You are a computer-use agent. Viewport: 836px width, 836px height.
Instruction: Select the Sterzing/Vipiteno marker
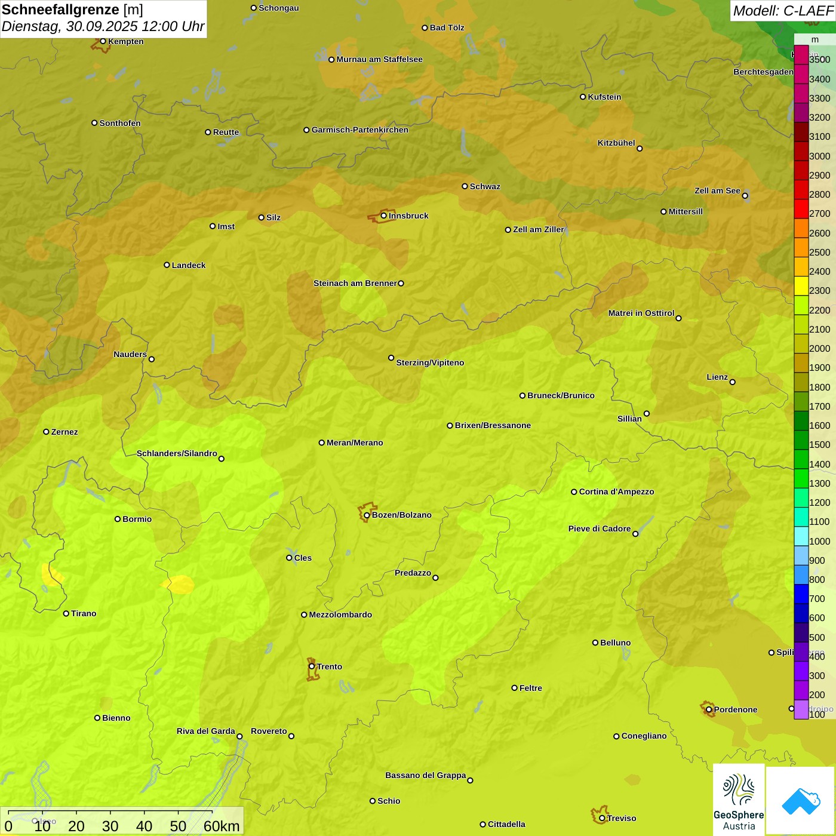click(x=391, y=358)
